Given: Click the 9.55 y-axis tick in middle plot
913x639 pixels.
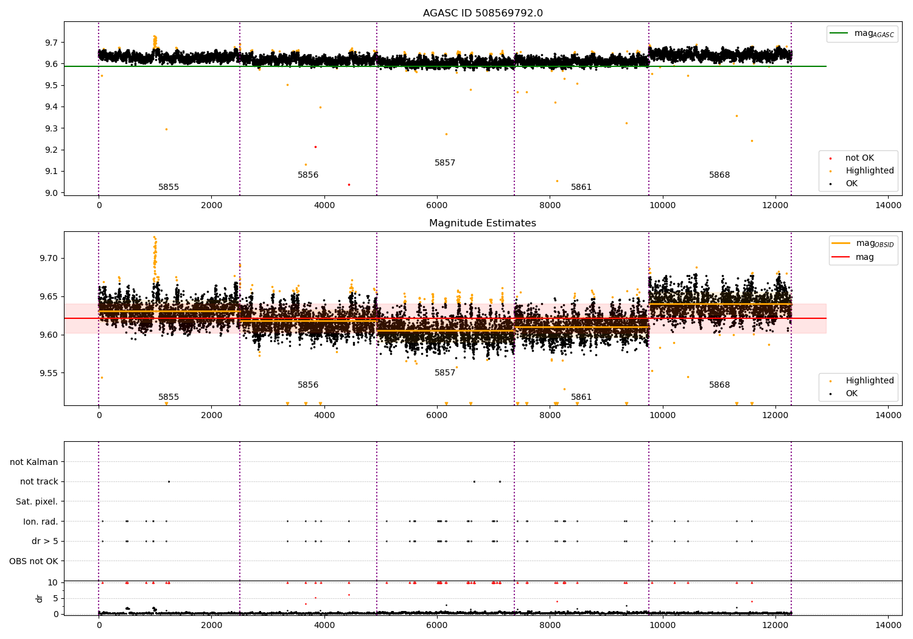Looking at the screenshot, I should (49, 373).
